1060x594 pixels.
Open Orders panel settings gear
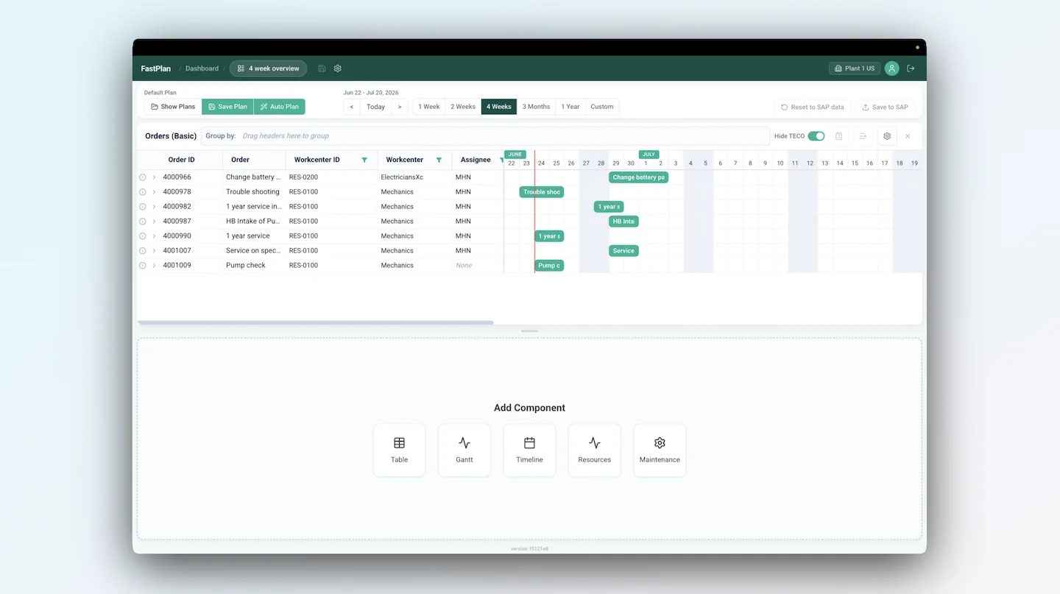point(887,136)
